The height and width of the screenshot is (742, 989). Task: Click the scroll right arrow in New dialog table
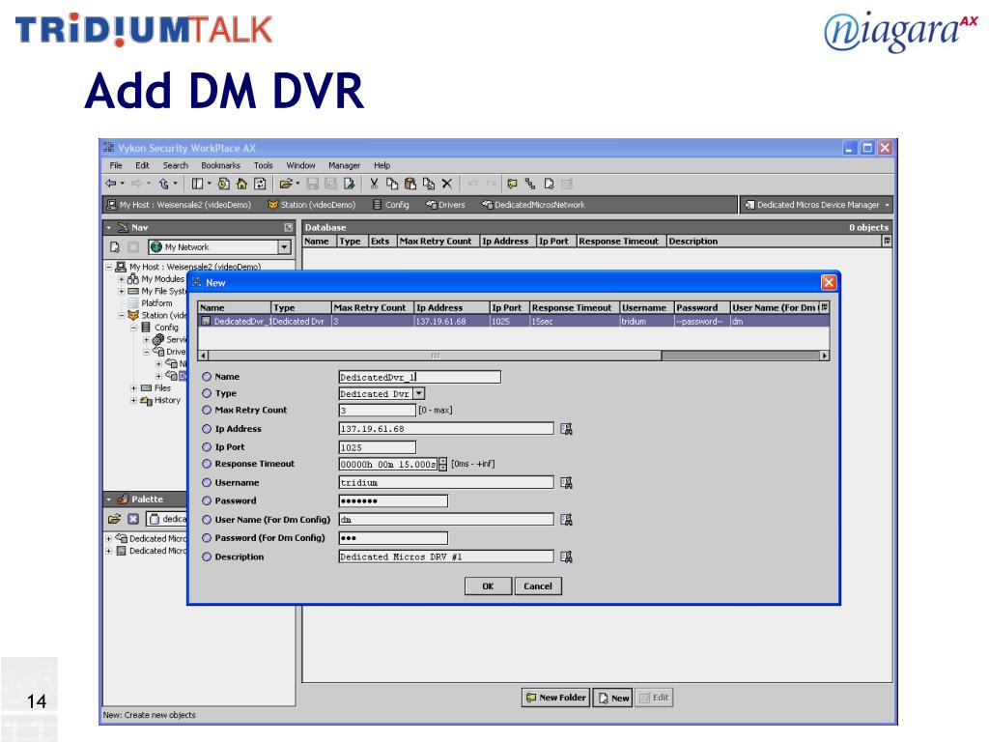coord(824,356)
